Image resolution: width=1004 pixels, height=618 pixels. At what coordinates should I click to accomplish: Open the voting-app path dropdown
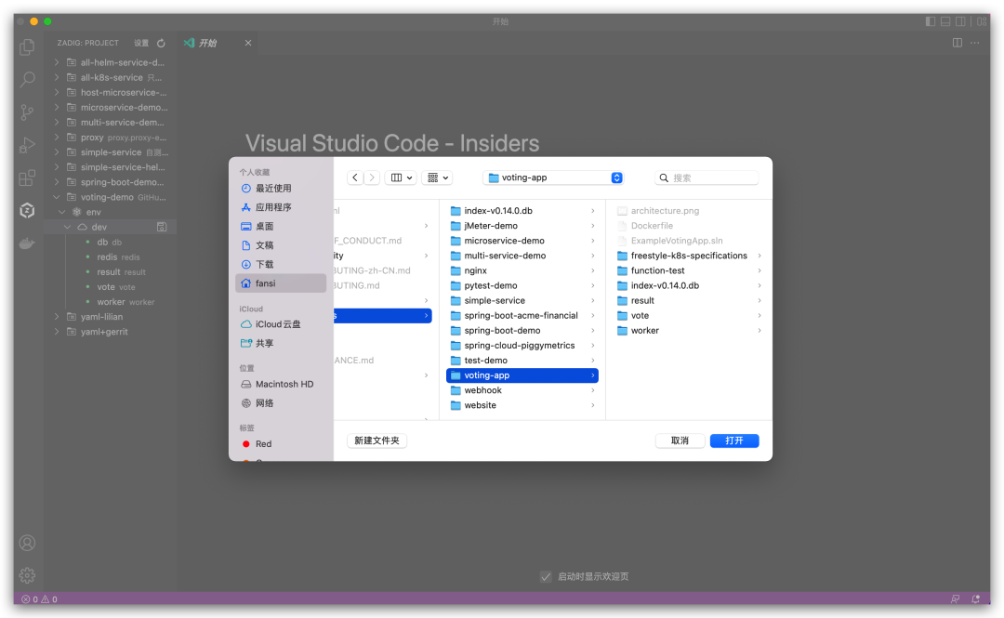pyautogui.click(x=615, y=177)
